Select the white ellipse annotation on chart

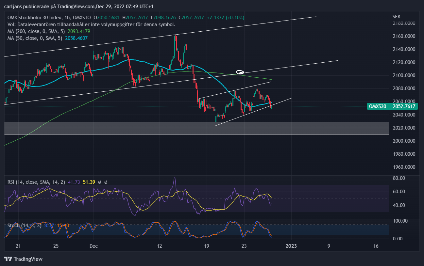pyautogui.click(x=240, y=72)
